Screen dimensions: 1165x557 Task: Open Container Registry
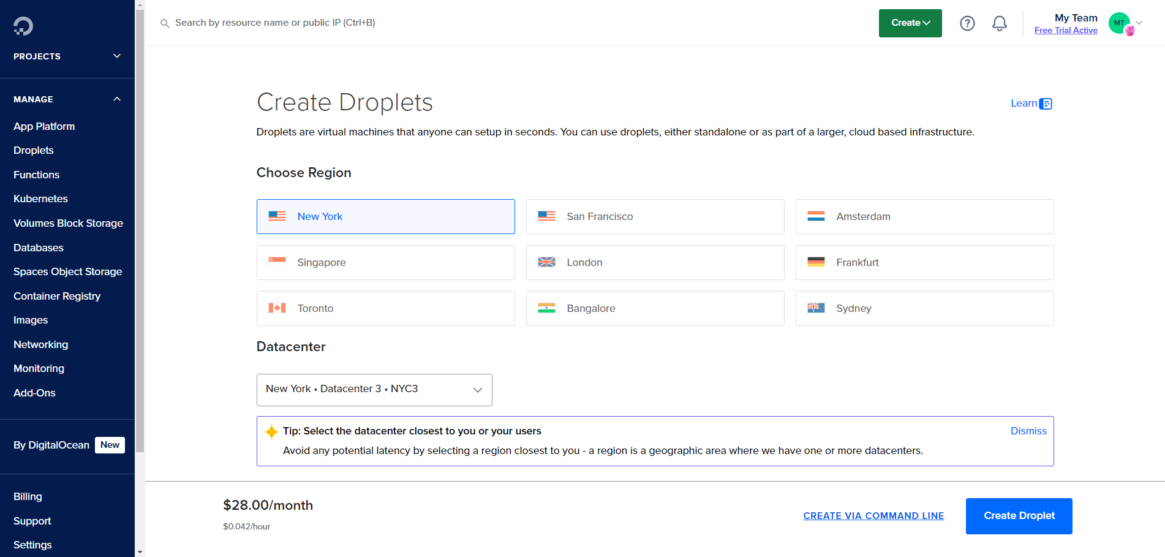tap(57, 296)
